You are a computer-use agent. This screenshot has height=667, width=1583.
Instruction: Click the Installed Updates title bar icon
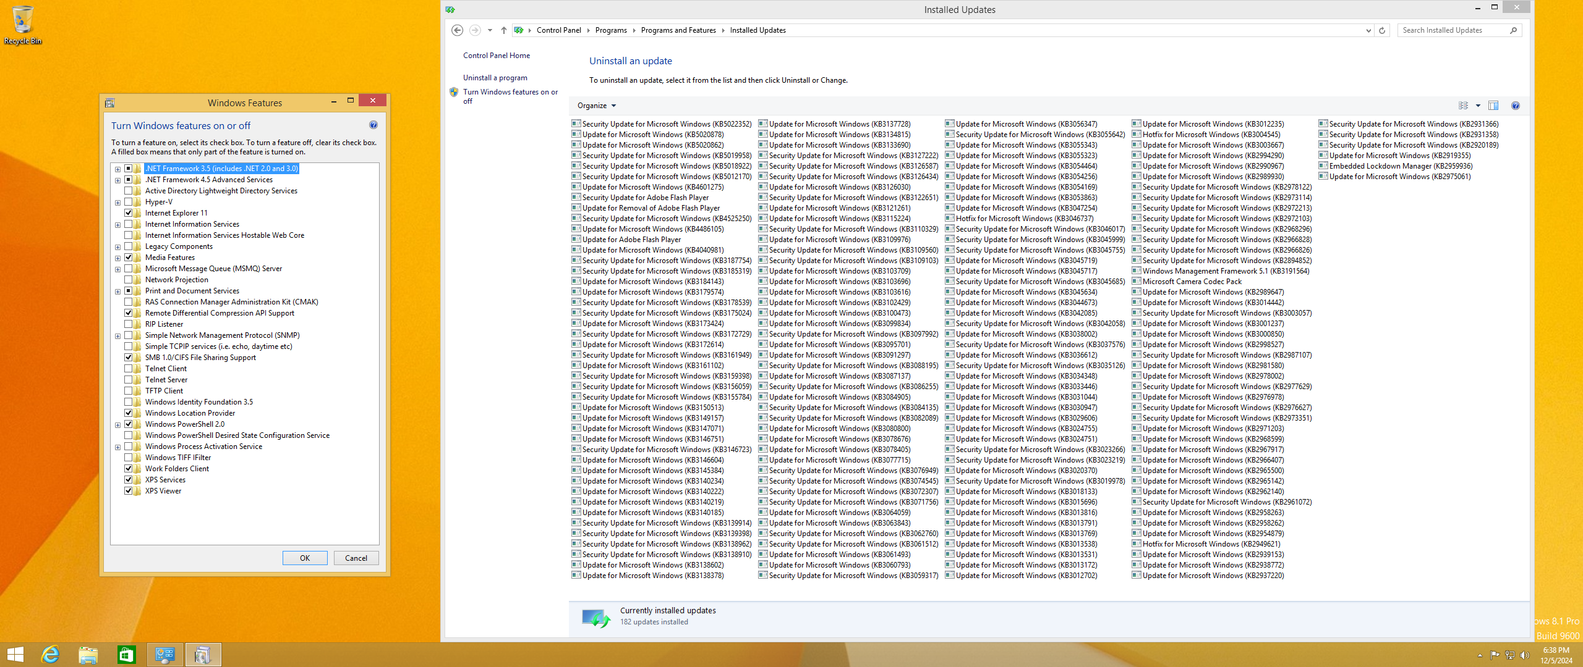point(450,9)
